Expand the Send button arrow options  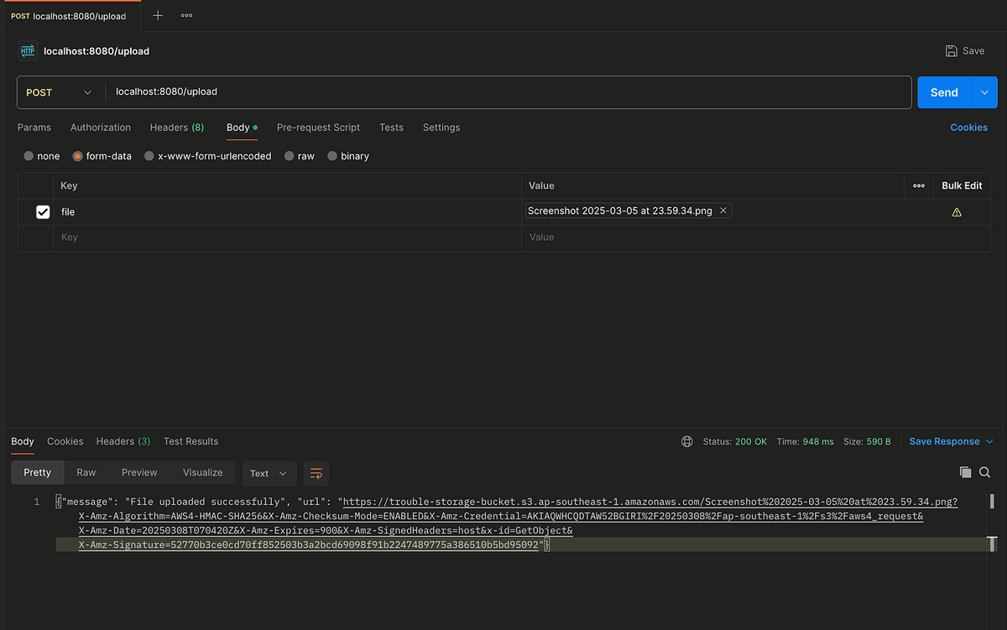tap(984, 92)
